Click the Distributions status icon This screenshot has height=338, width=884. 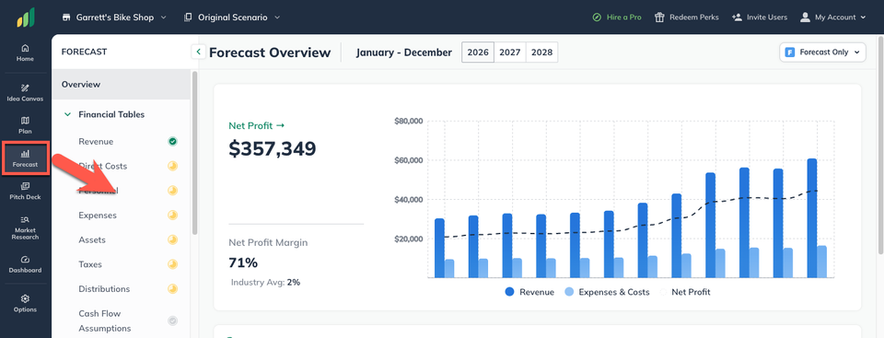coord(173,289)
